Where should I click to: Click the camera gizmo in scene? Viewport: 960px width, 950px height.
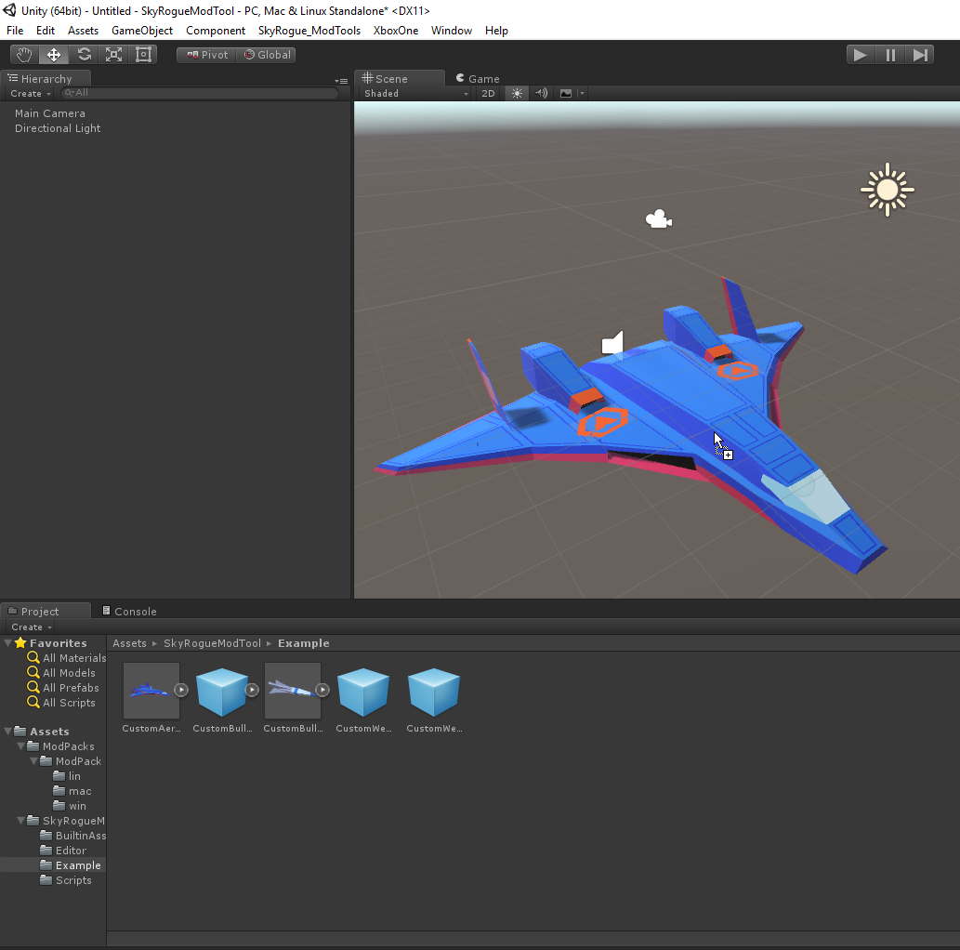[659, 219]
